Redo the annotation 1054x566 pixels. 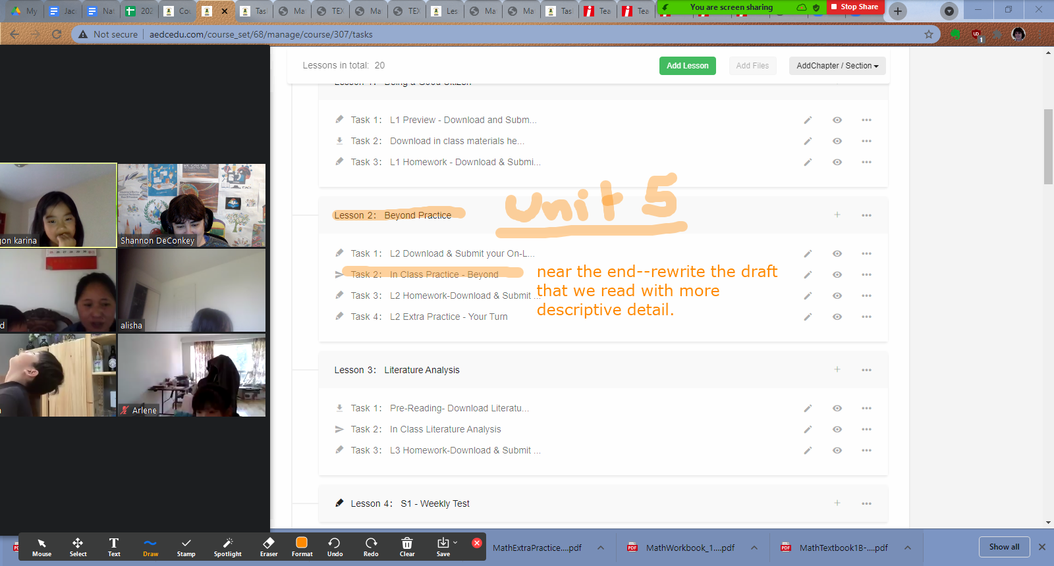coord(371,547)
